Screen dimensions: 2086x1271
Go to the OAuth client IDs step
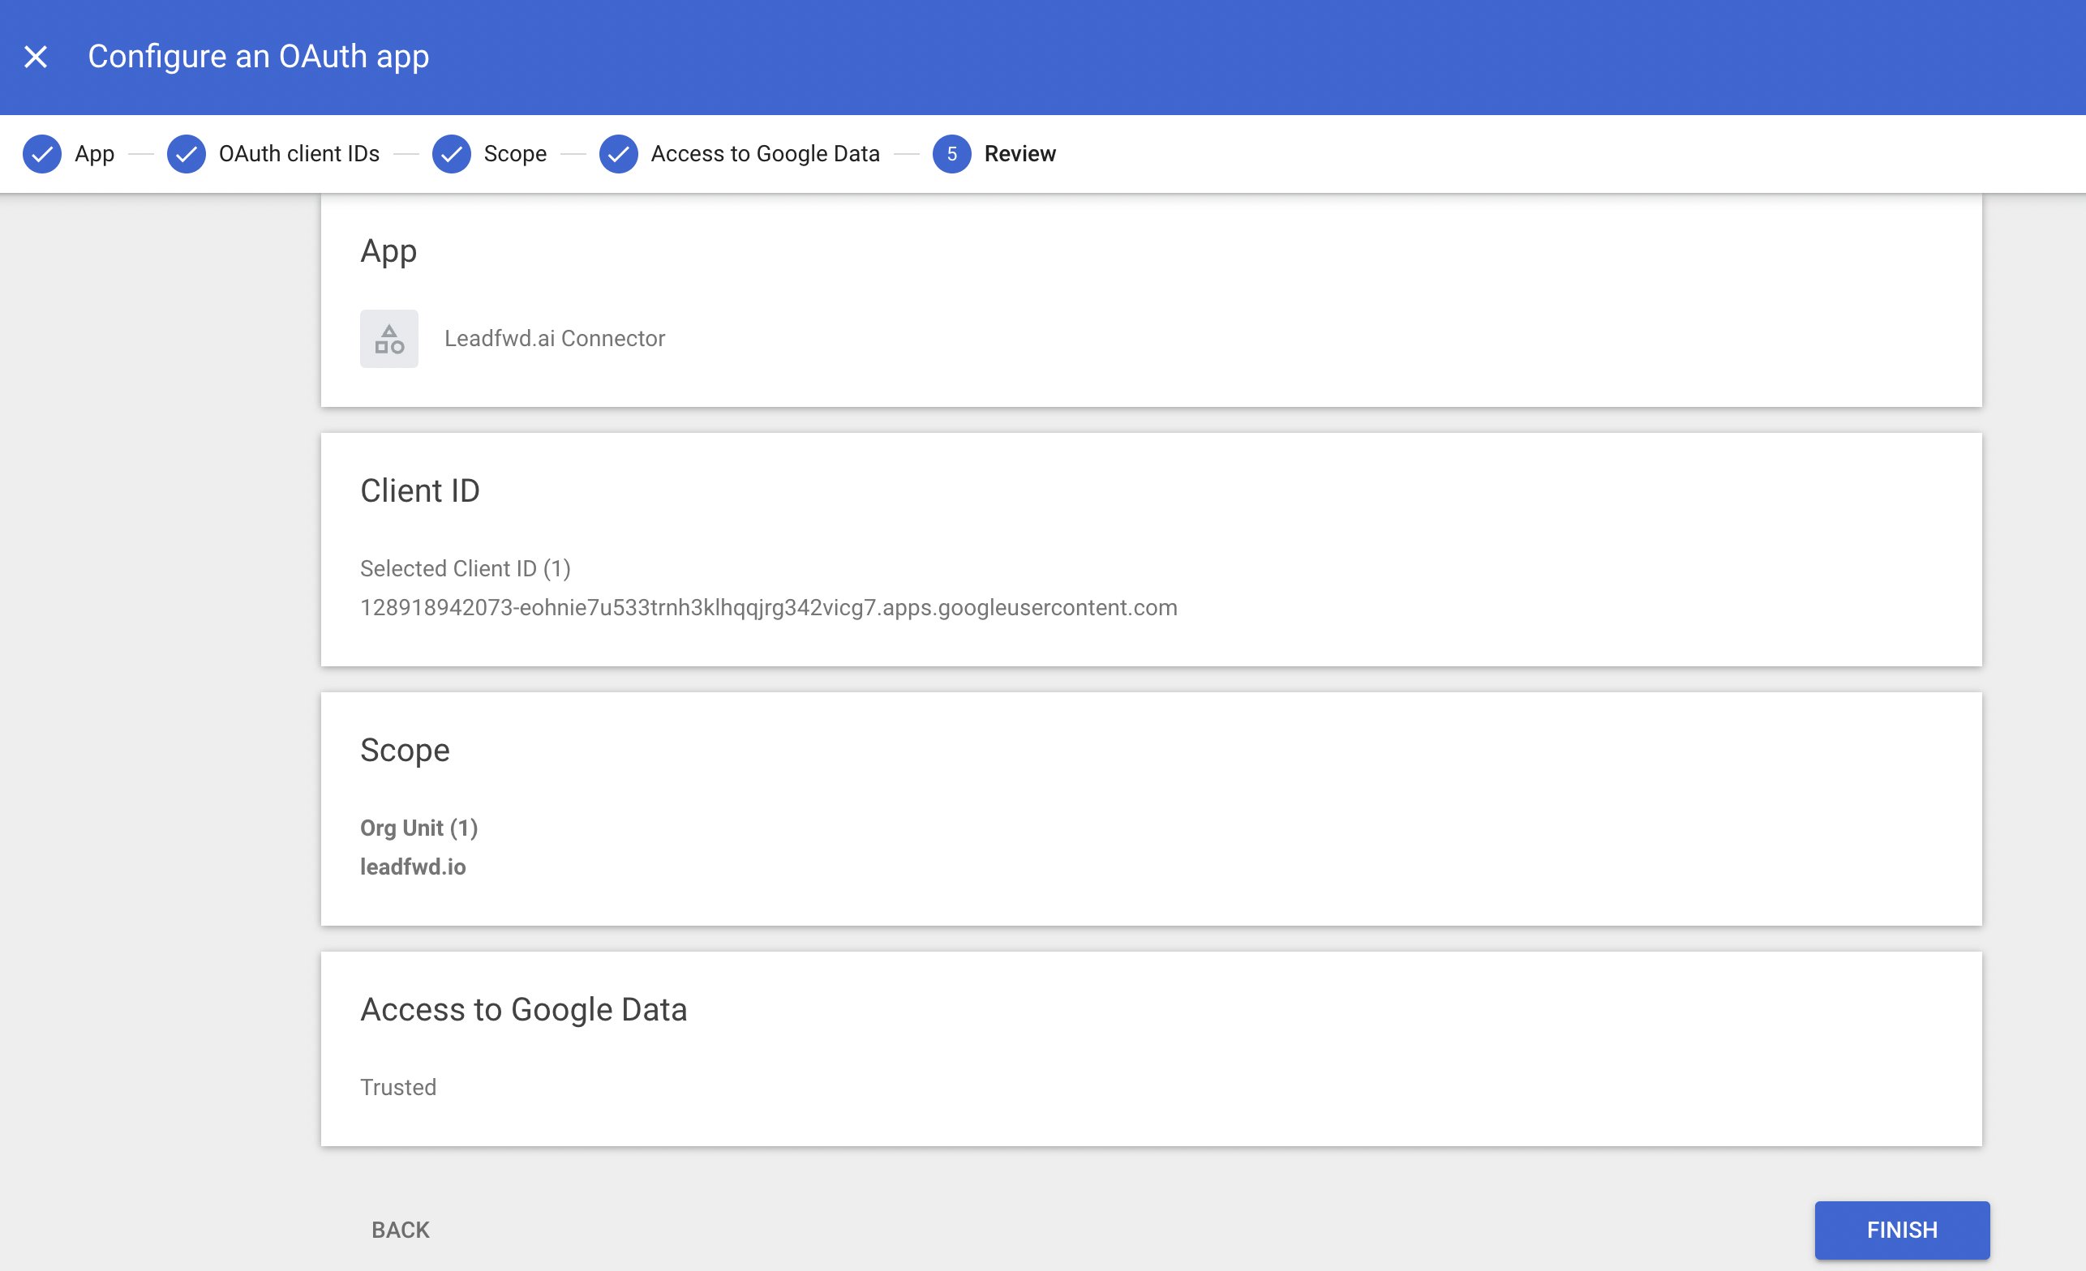[298, 154]
